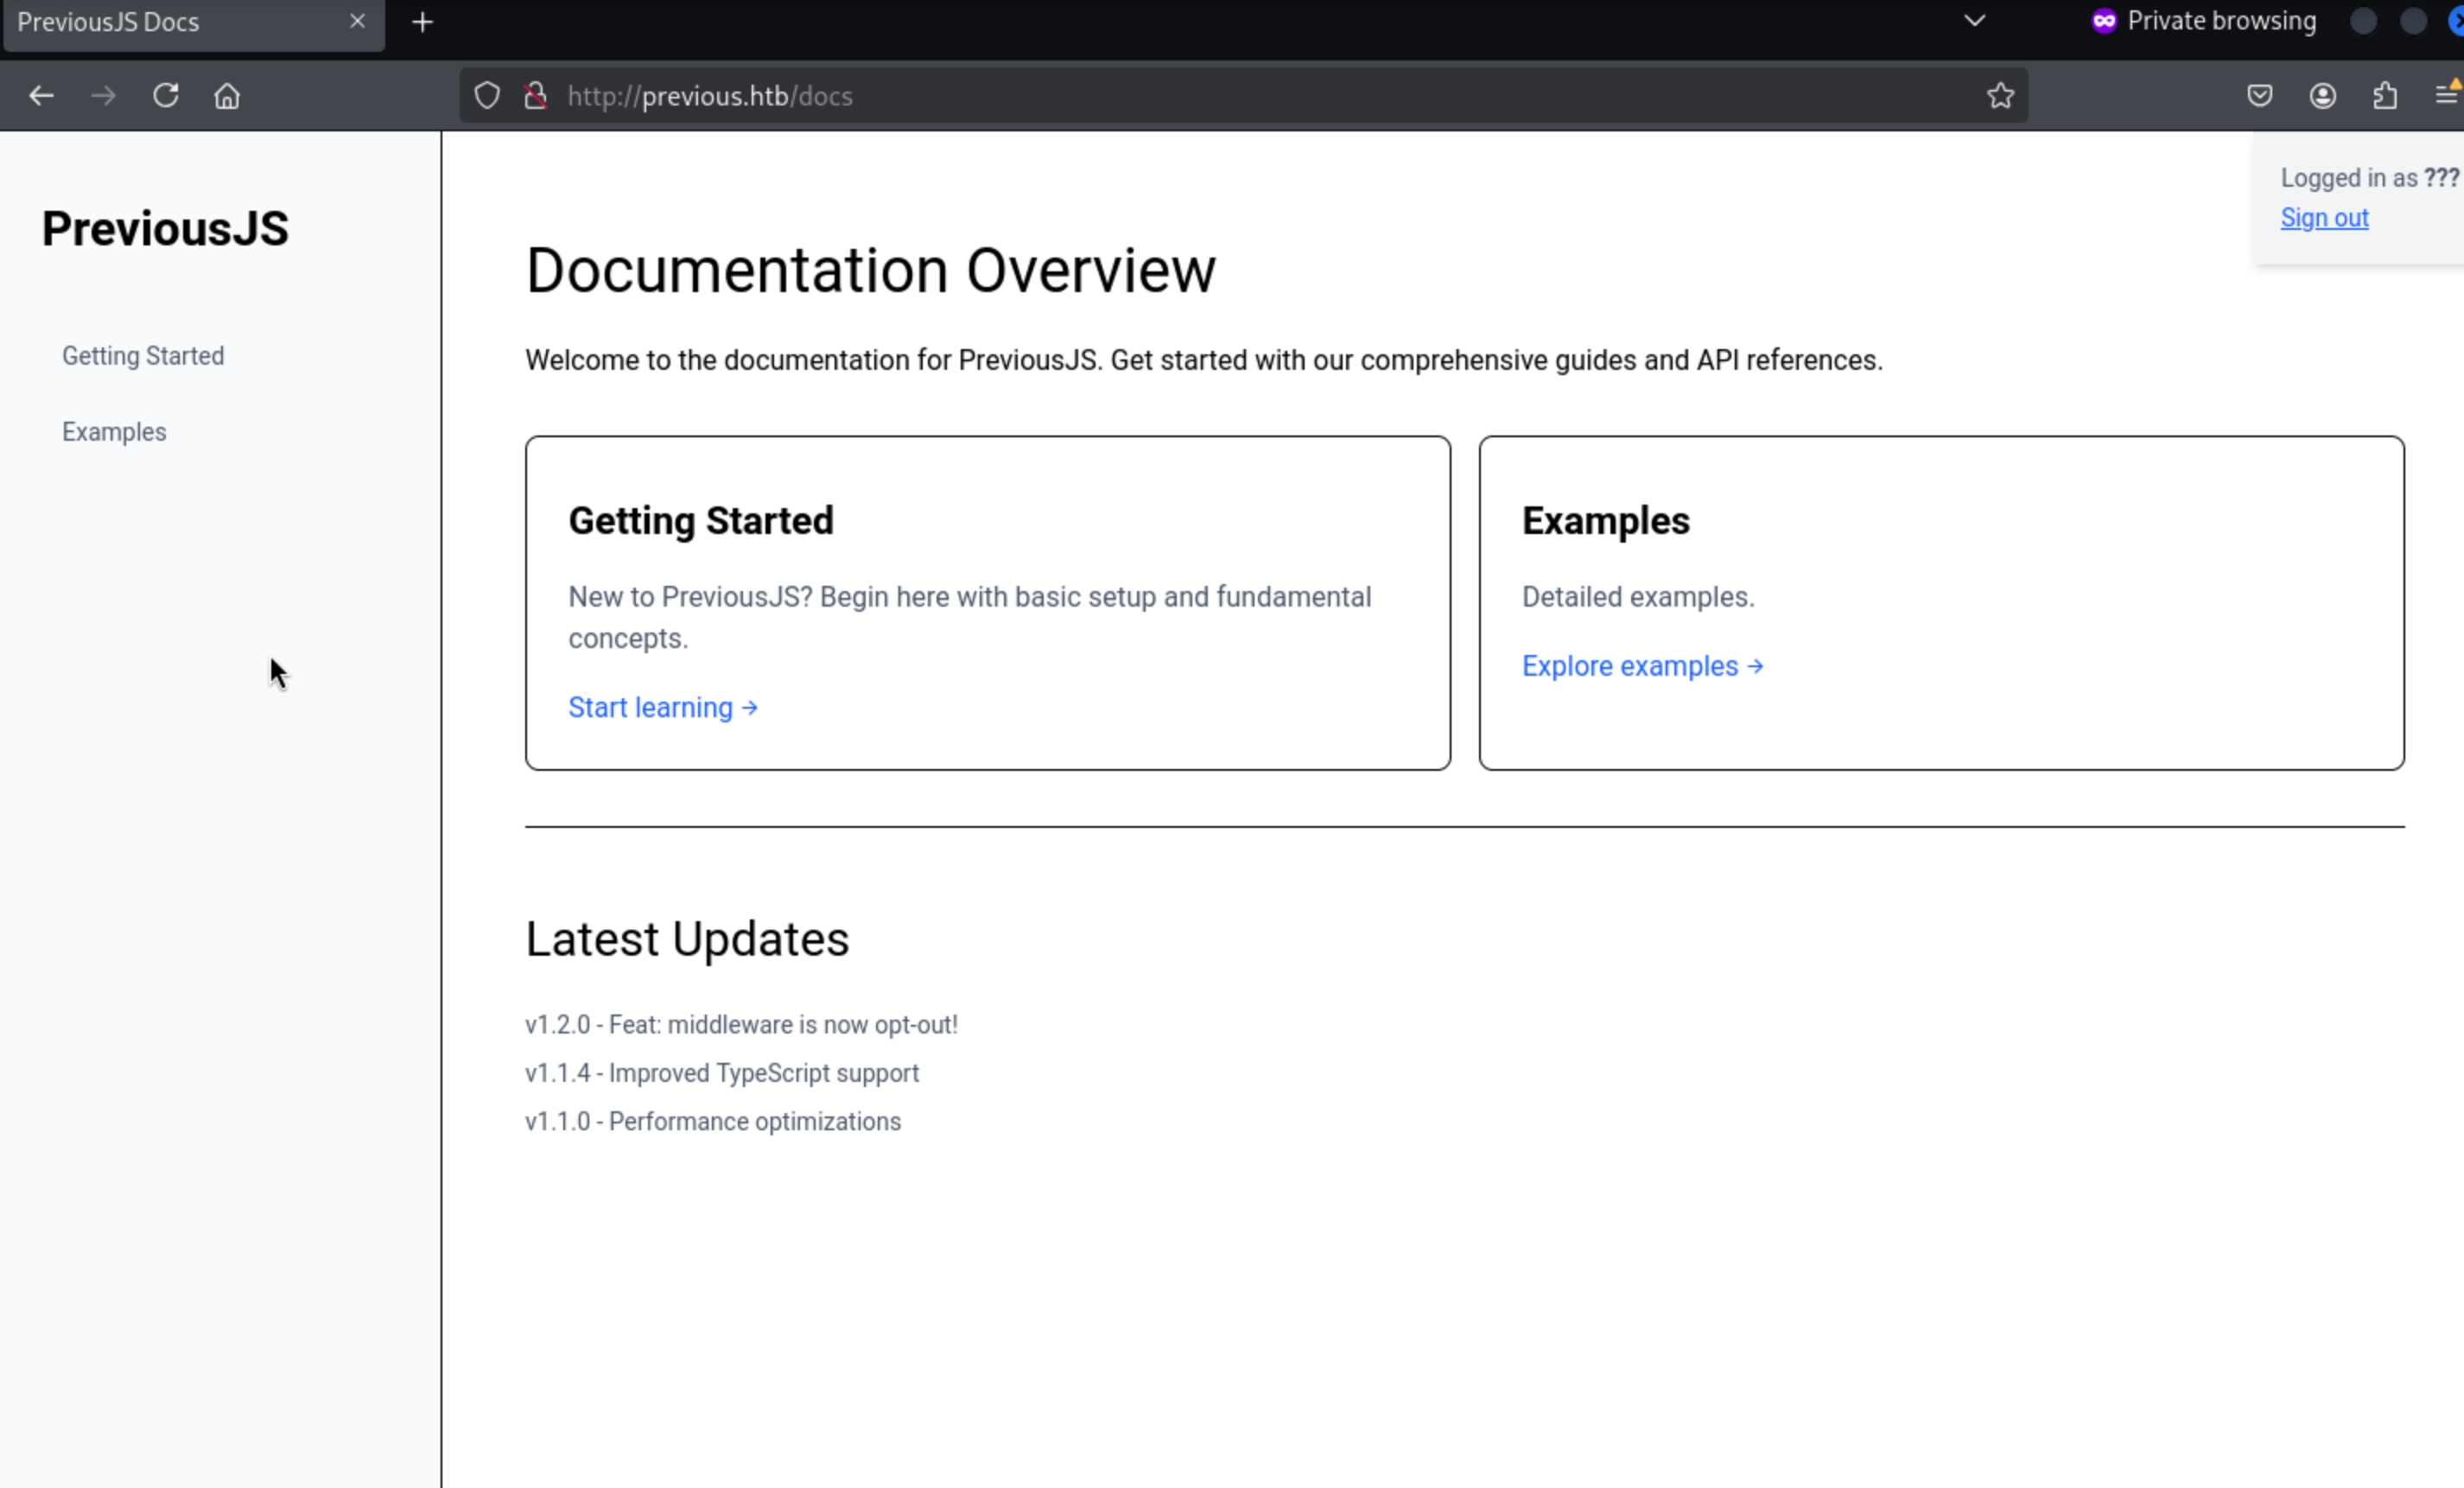Go to the browser home page
2464x1488 pixels.
[227, 96]
